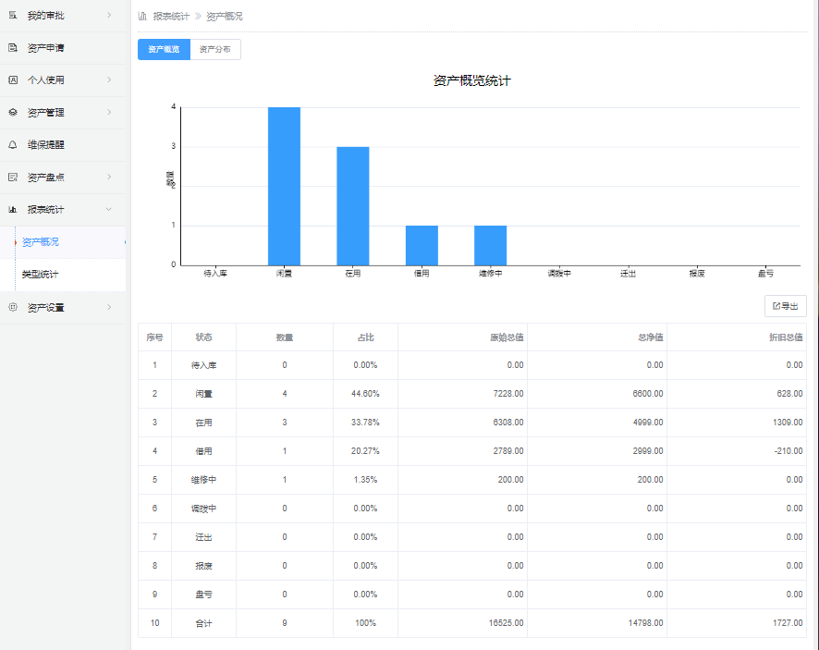Click the 我的审批 sidebar icon
Image resolution: width=819 pixels, height=650 pixels.
pyautogui.click(x=13, y=15)
